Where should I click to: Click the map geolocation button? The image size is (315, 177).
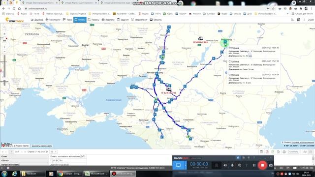coord(4,34)
